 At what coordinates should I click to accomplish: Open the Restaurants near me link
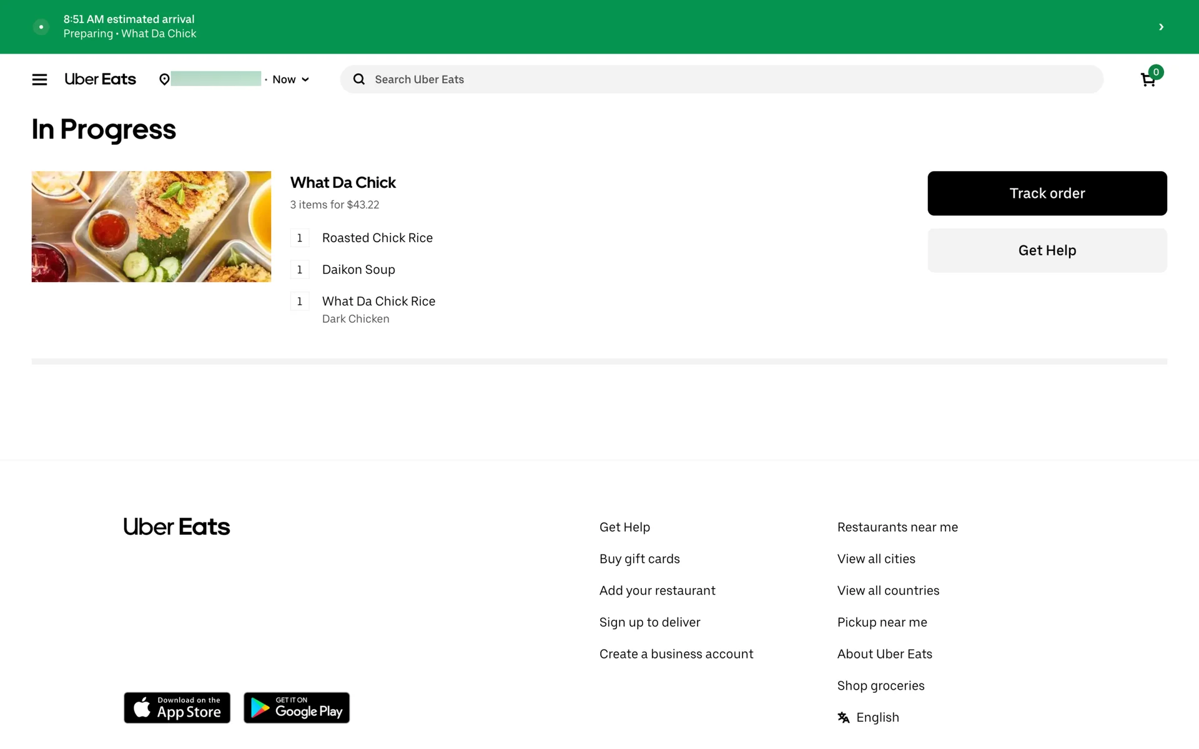[x=897, y=527]
